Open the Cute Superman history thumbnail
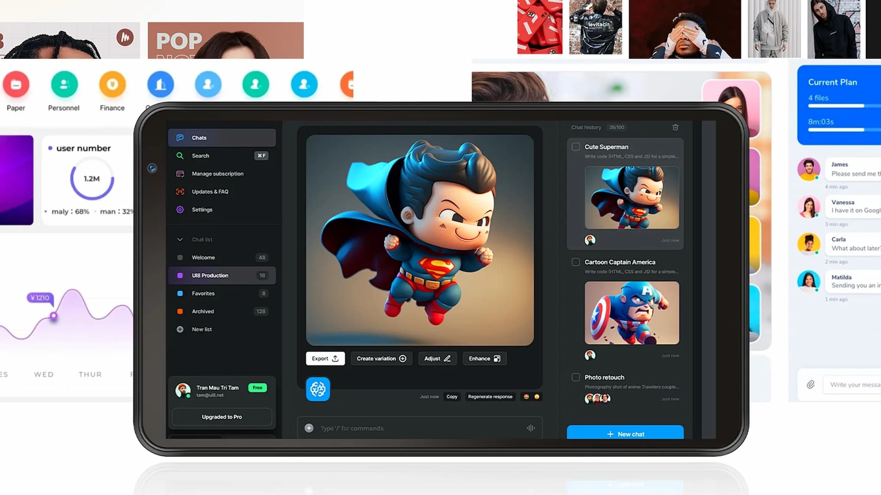 [x=632, y=198]
